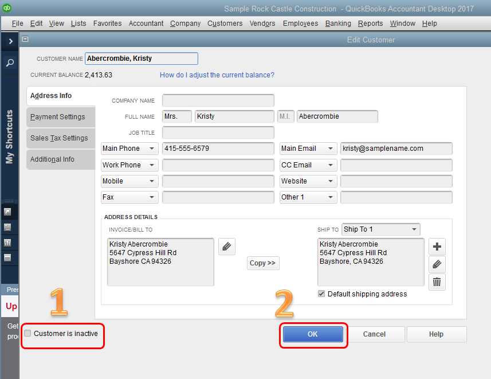The width and height of the screenshot is (491, 379).
Task: Open the Reports menu
Action: tap(371, 24)
